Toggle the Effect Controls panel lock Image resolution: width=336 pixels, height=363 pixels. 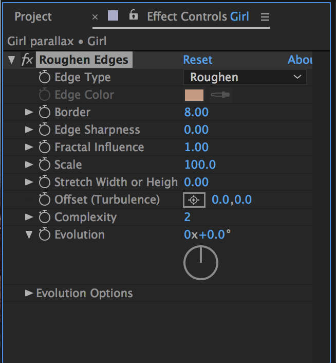pyautogui.click(x=134, y=15)
